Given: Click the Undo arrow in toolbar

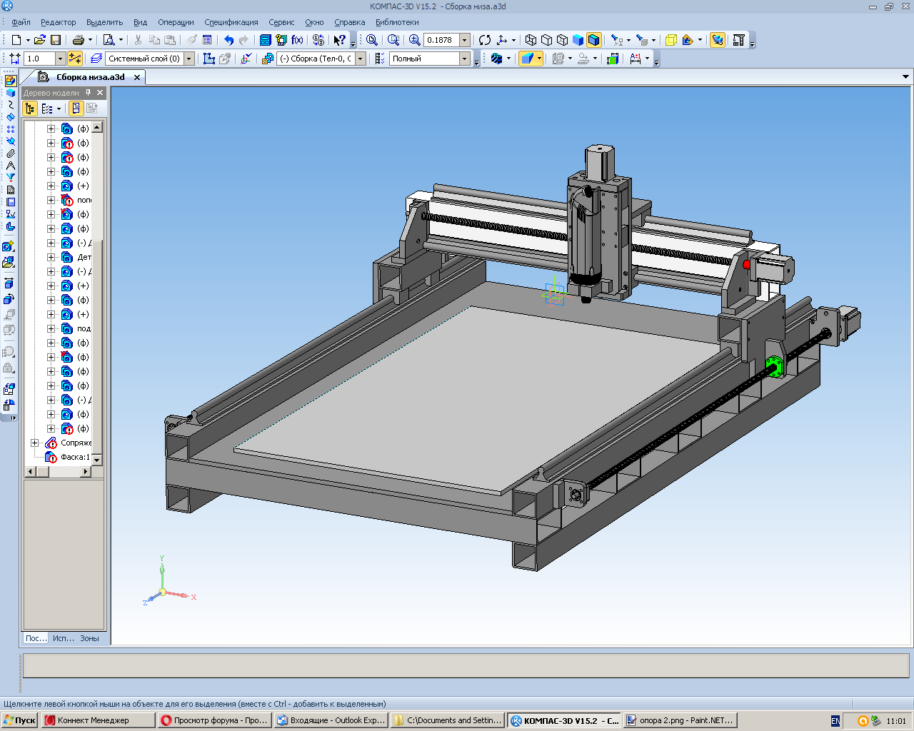Looking at the screenshot, I should (228, 40).
